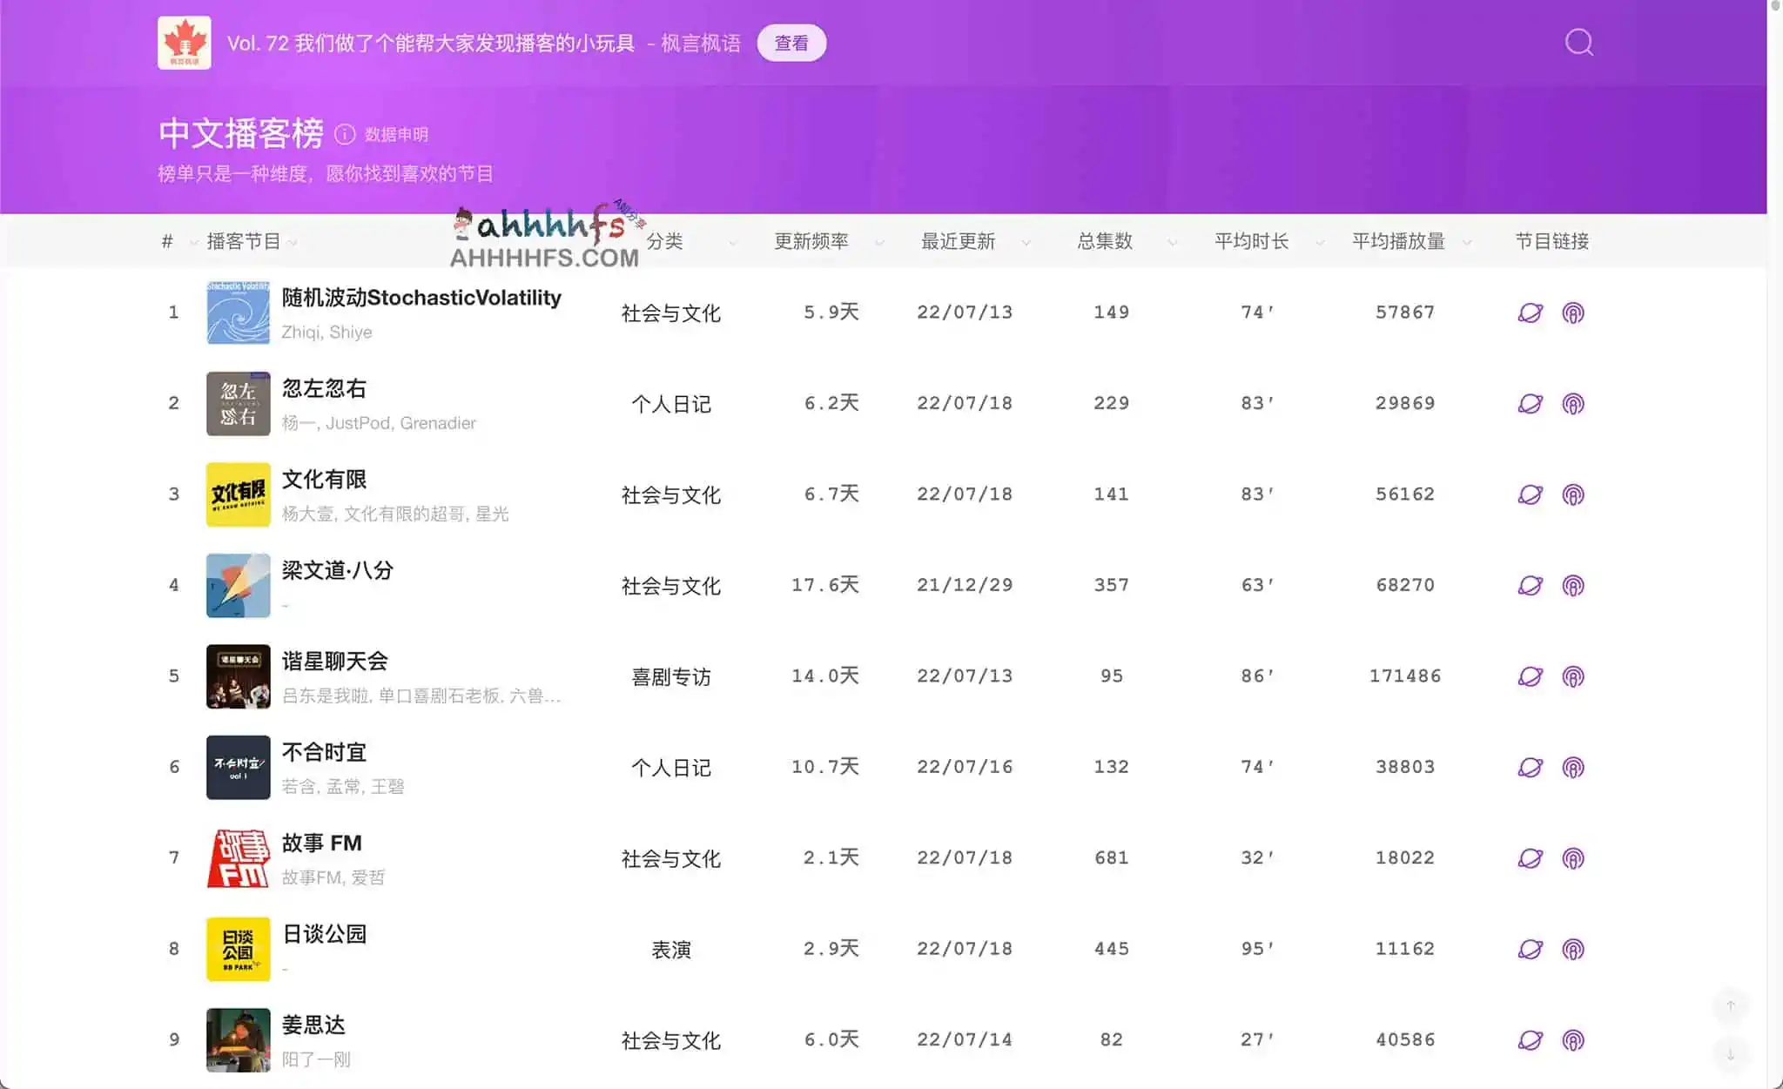Screen dimensions: 1783x1089
Task: Click the 姜思达 podcast cover image
Action: coord(238,1039)
